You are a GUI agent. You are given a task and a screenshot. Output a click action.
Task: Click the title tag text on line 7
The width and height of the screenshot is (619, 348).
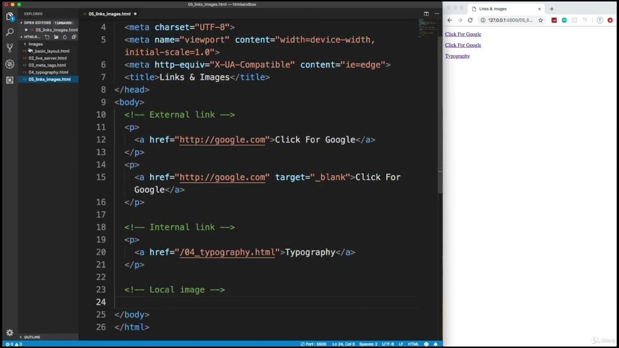tap(194, 77)
